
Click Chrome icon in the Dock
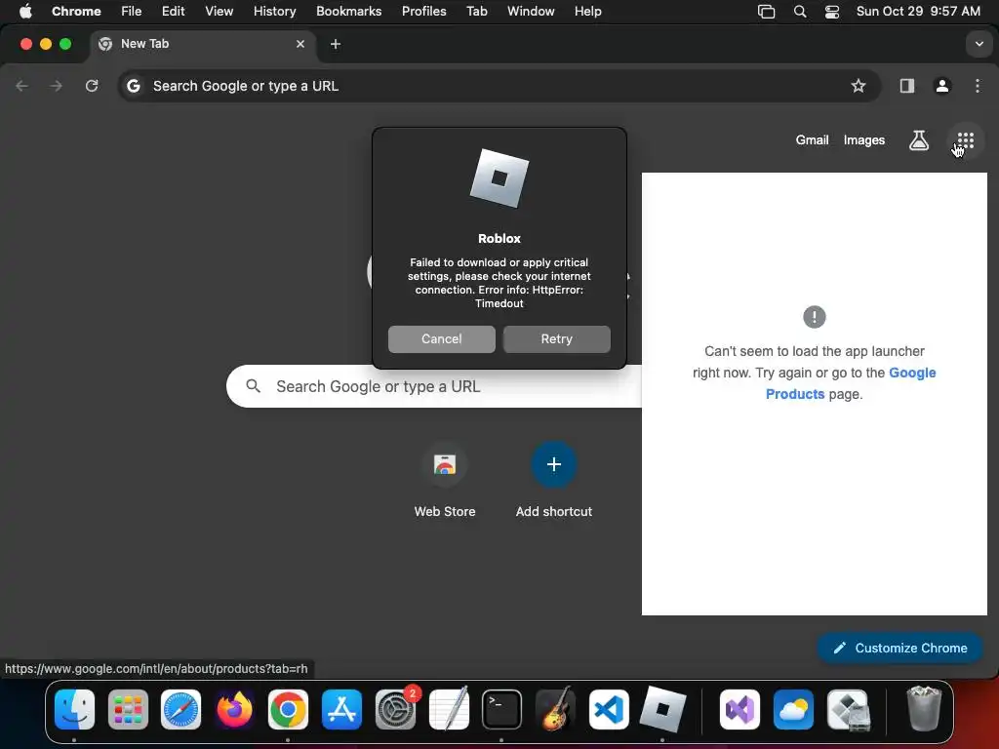coord(288,709)
